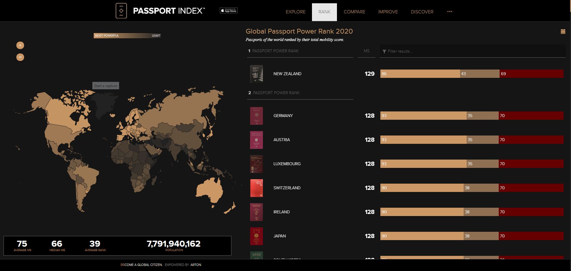Viewport: 571px width, 271px height.
Task: Click the Passport Index logo icon
Action: (x=121, y=11)
